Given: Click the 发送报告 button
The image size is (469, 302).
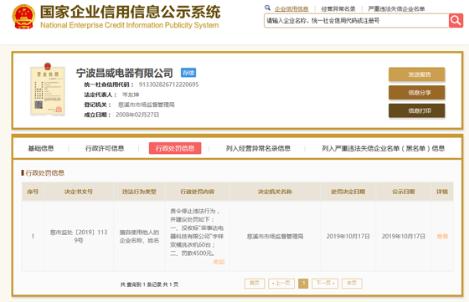Looking at the screenshot, I should [417, 74].
